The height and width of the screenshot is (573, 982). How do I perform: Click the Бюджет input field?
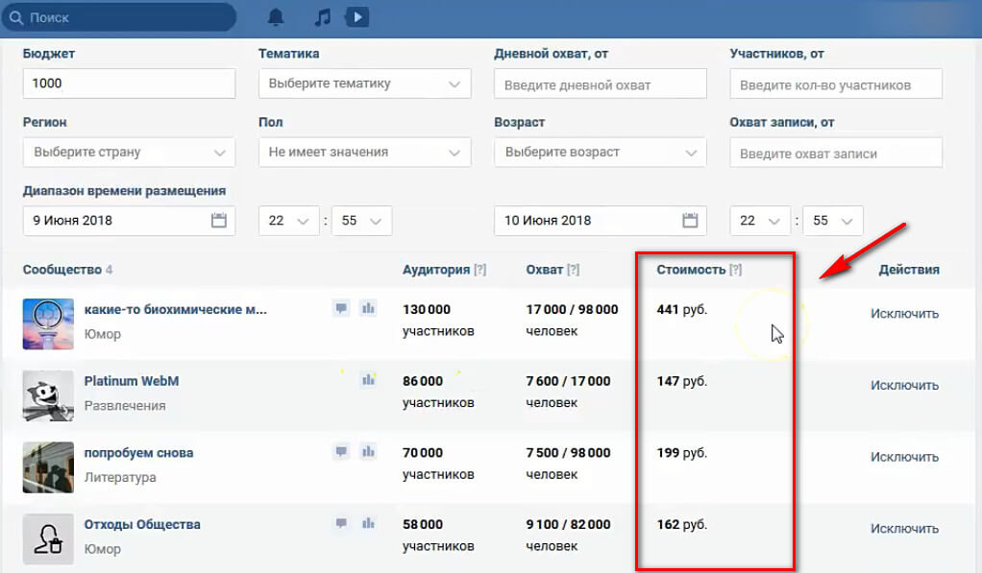[x=129, y=84]
